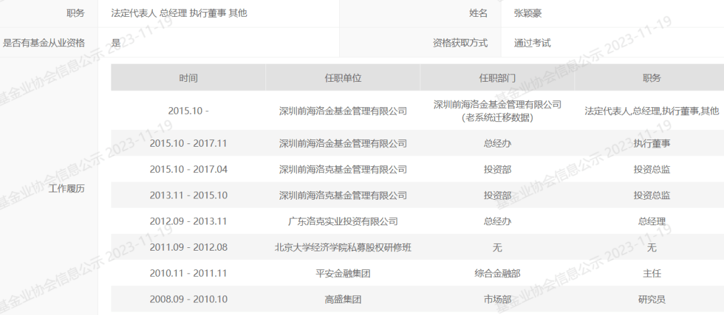Click the position 总经理 in the 广东洛克 row
724x315 pixels.
(x=652, y=221)
